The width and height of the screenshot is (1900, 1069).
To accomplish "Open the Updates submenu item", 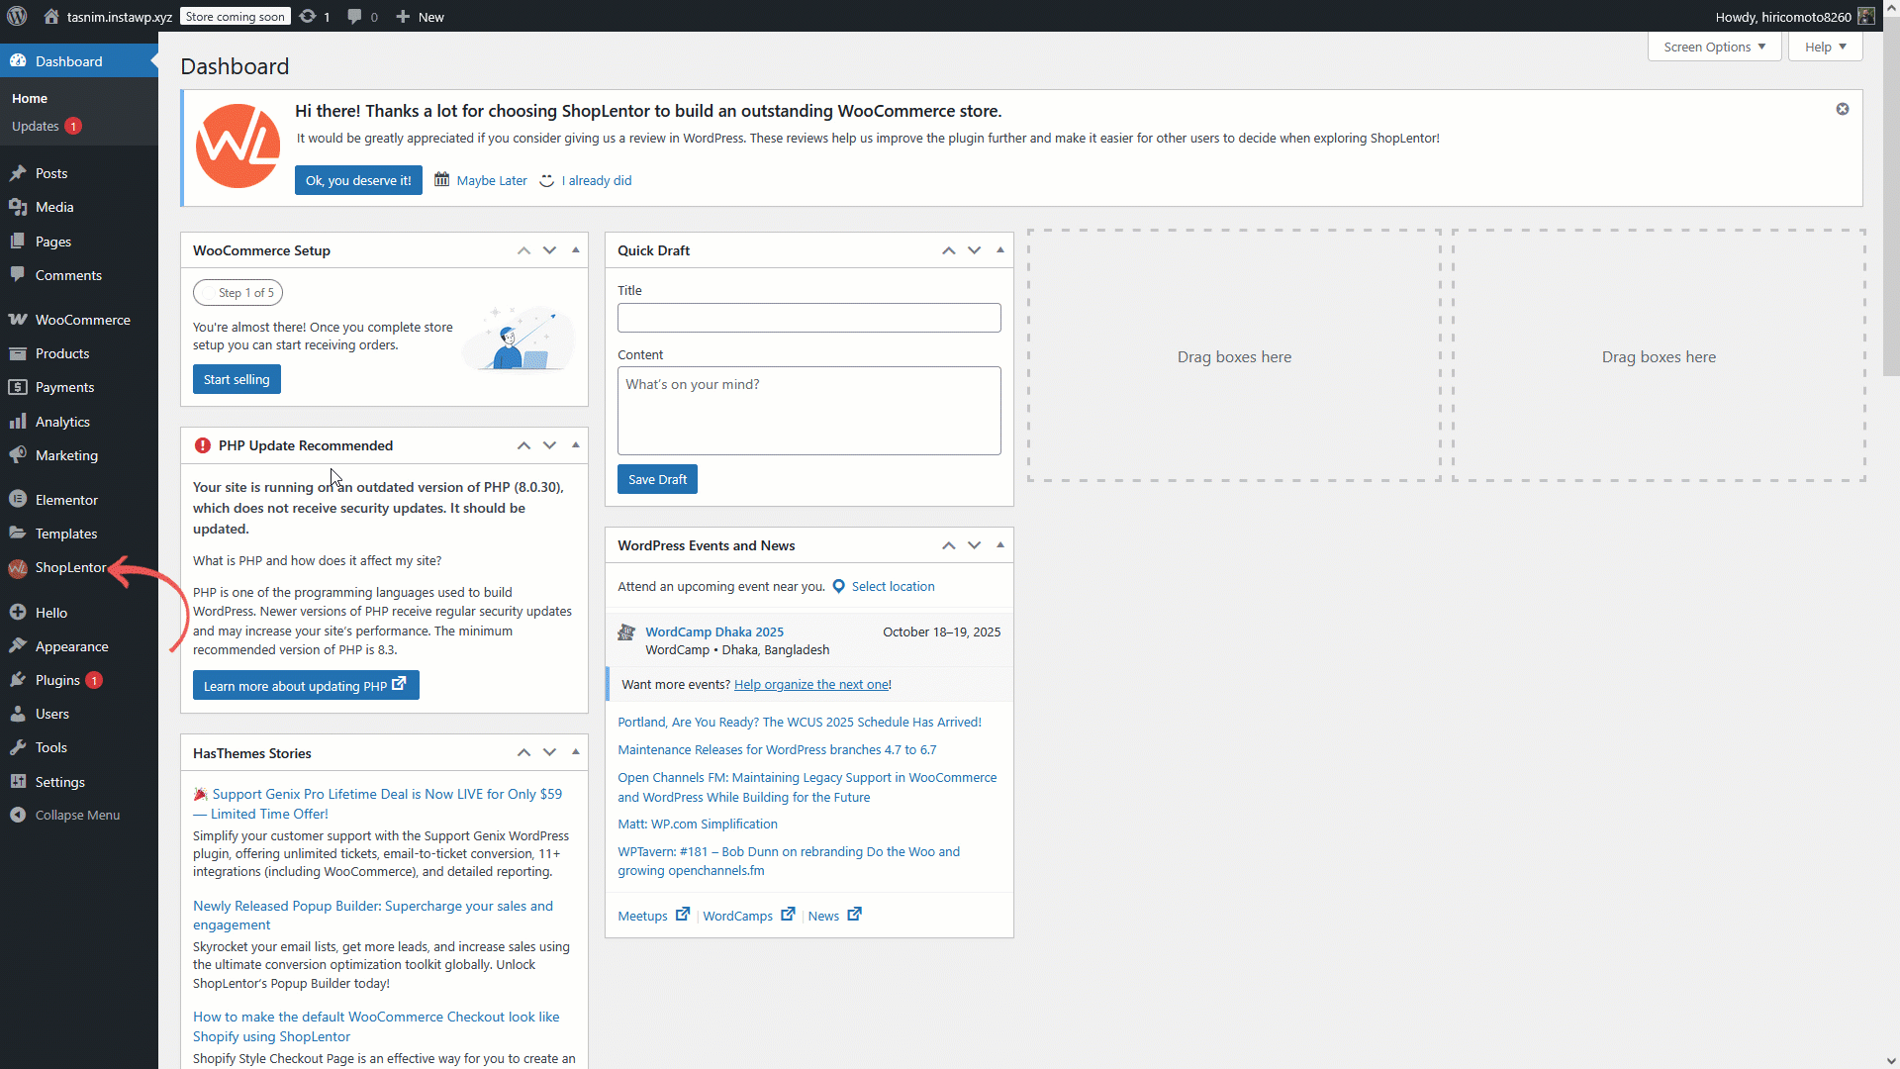I will tap(36, 126).
